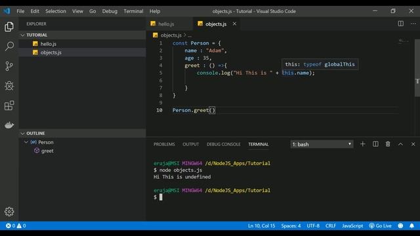
Task: Split the terminal pane
Action: (x=375, y=144)
